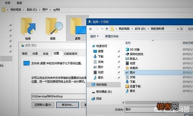
Task: Click xyf88 in Explorer address bar
Action: pos(56,10)
